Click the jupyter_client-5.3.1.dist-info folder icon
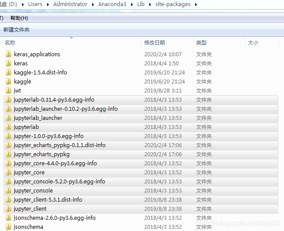This screenshot has width=284, height=231. coord(8,199)
